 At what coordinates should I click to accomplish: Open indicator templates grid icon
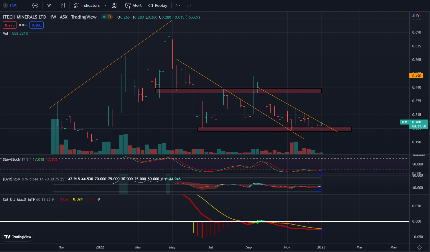(x=114, y=5)
